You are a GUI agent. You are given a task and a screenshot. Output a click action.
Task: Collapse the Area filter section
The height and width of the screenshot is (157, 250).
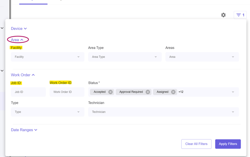[17, 40]
